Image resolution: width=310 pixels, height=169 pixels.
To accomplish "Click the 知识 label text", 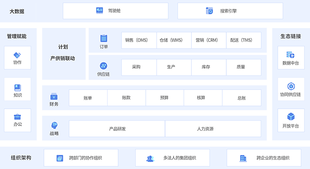I will pyautogui.click(x=18, y=95).
